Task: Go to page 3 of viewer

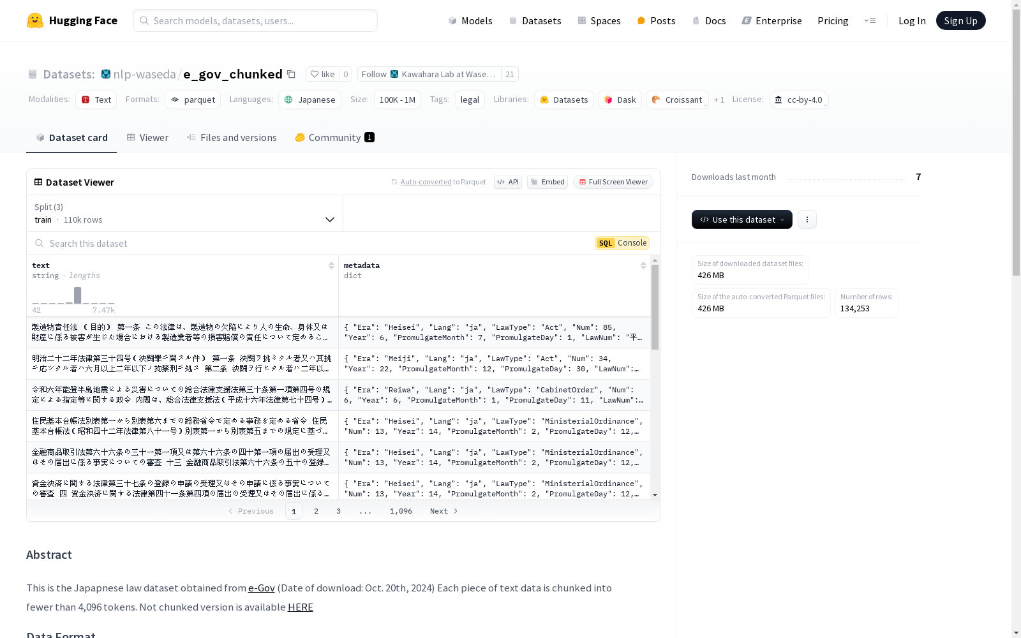Action: pos(338,511)
